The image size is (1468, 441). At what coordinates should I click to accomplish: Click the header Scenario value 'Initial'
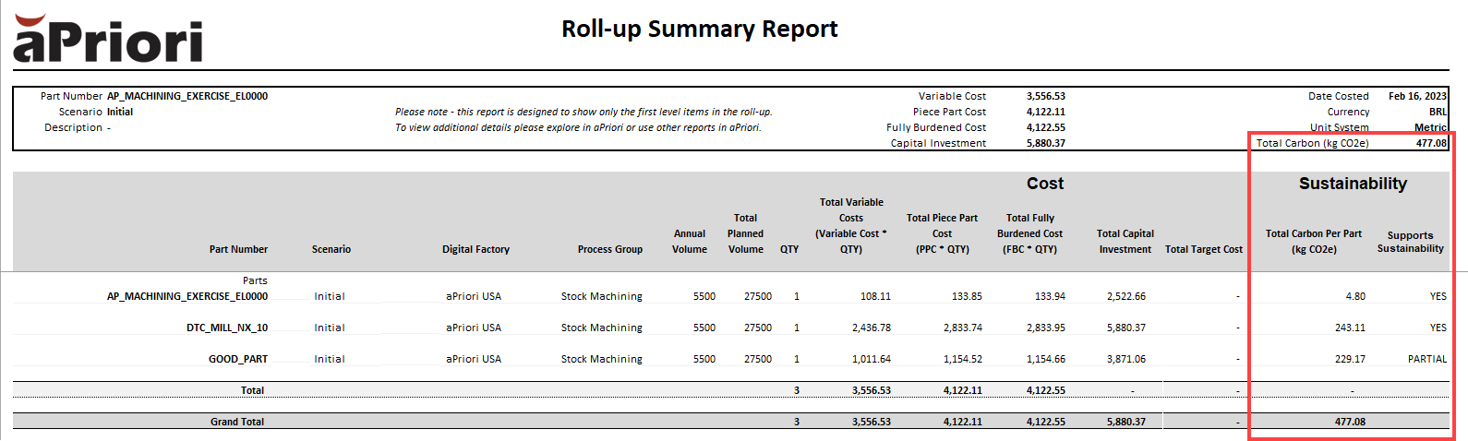pos(120,112)
